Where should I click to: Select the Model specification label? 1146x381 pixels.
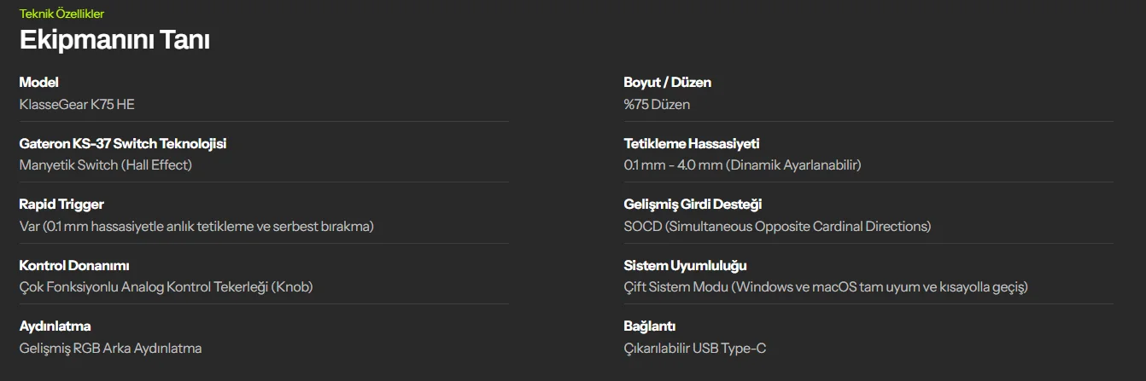click(x=39, y=83)
